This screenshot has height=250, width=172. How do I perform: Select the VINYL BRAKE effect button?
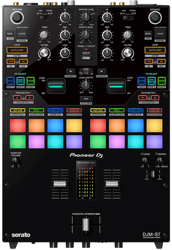coord(151,81)
